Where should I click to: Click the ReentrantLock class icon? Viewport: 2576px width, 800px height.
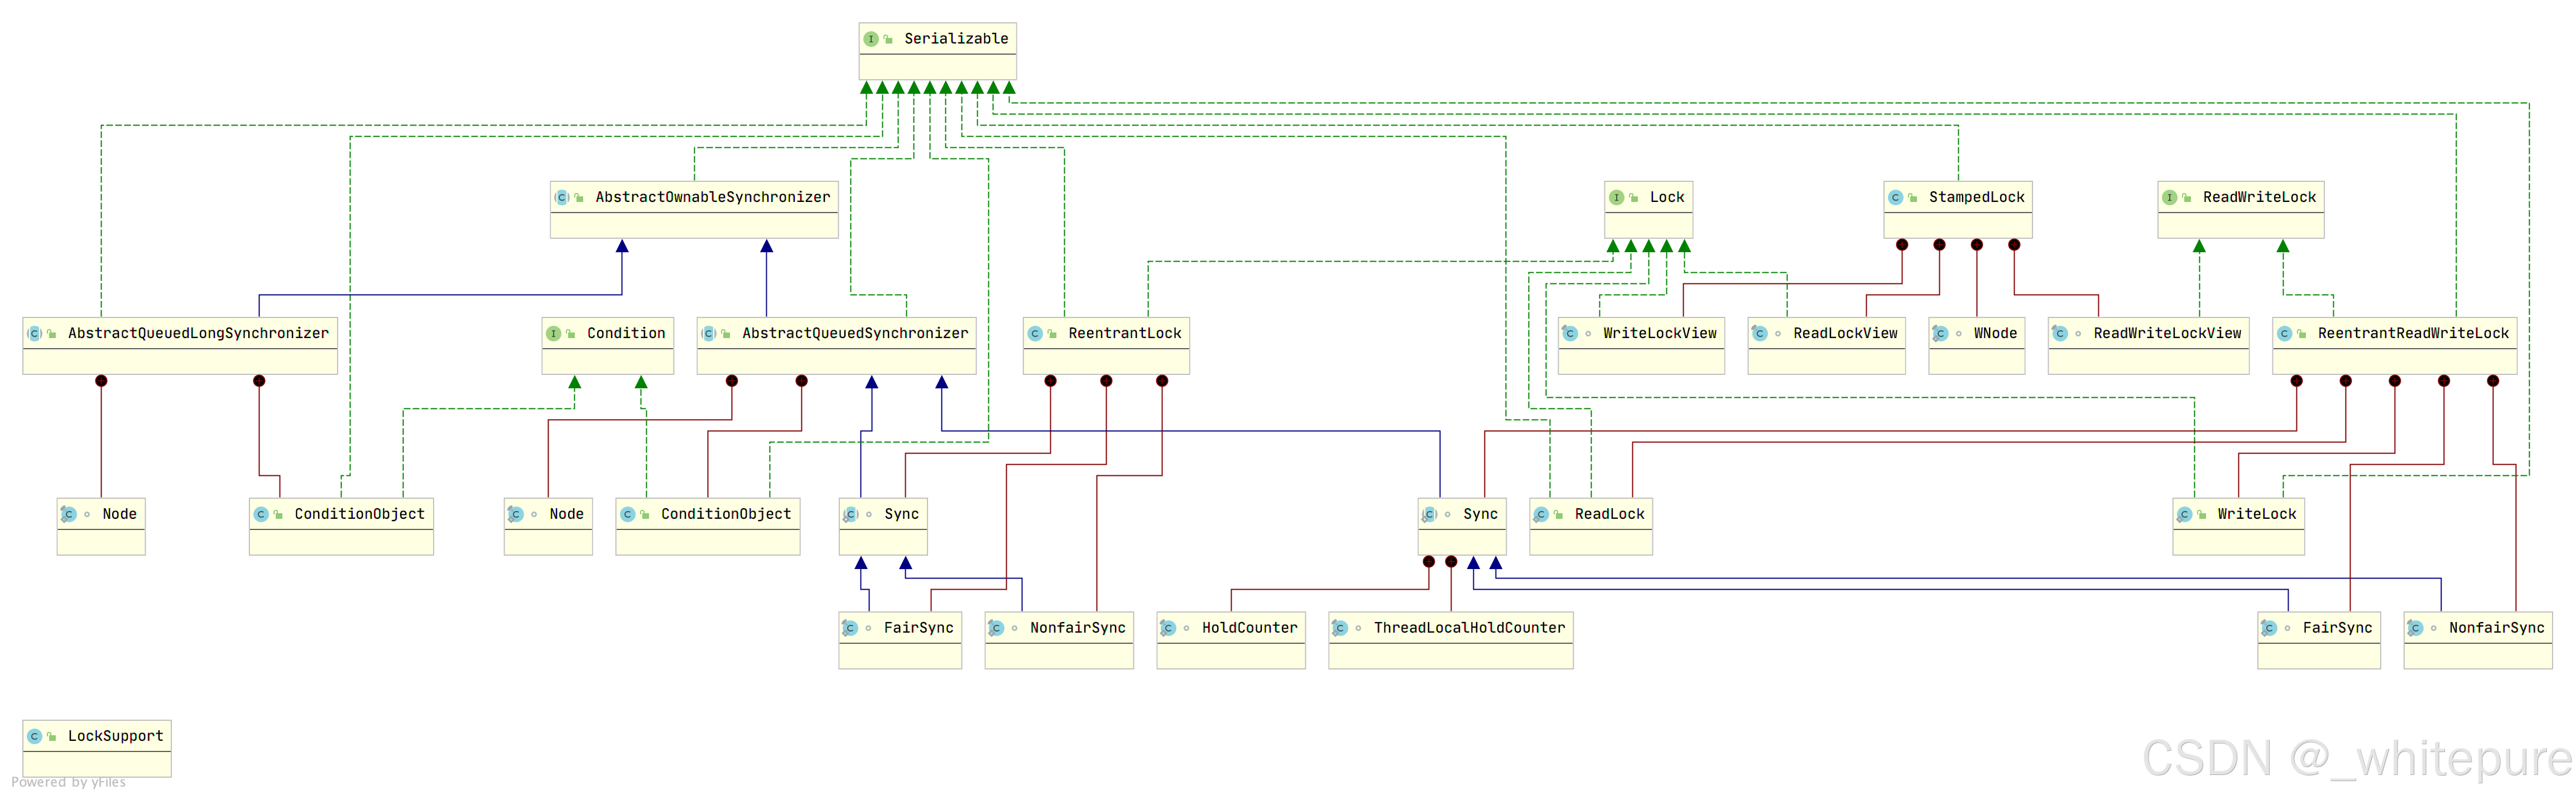coord(1035,334)
